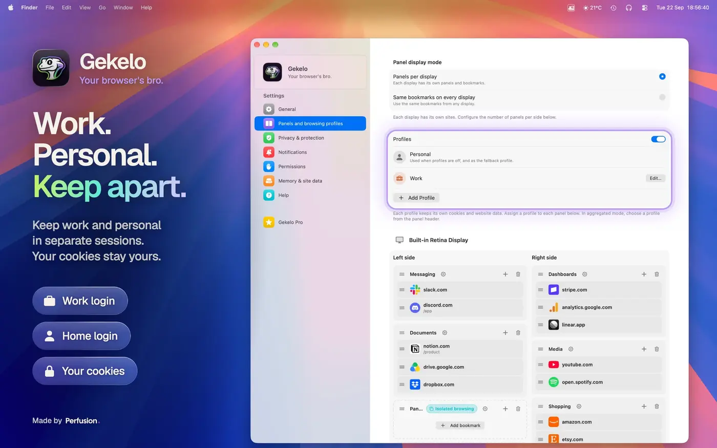Click the Add Profile button
This screenshot has height=448, width=717.
tap(416, 198)
